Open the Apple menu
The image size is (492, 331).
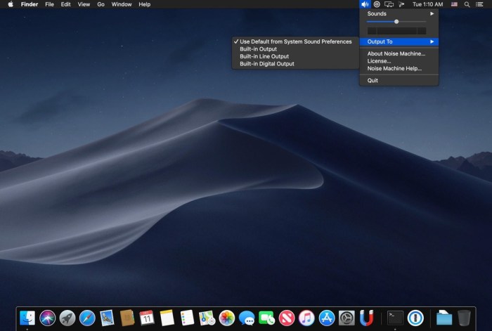tap(11, 4)
